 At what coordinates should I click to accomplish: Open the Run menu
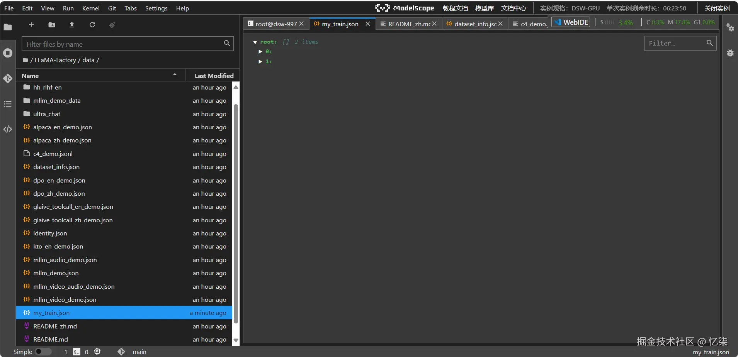68,8
